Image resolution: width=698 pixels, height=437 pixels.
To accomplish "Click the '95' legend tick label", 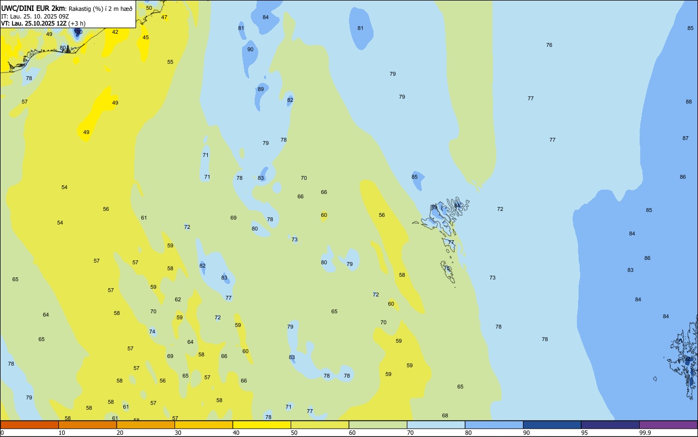I will pyautogui.click(x=585, y=433).
